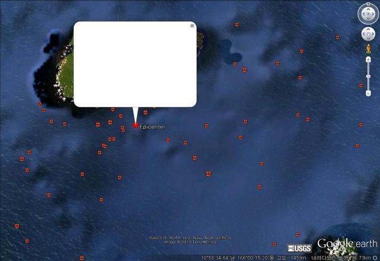Pan south with Move joystick down arrow
Viewport: 380px width, 261px height.
pyautogui.click(x=368, y=39)
